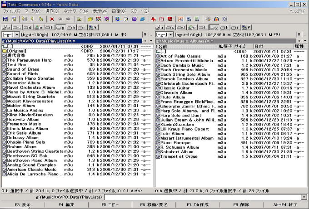Open the ヘルプ(H) menu
The width and height of the screenshot is (309, 209).
[297, 11]
